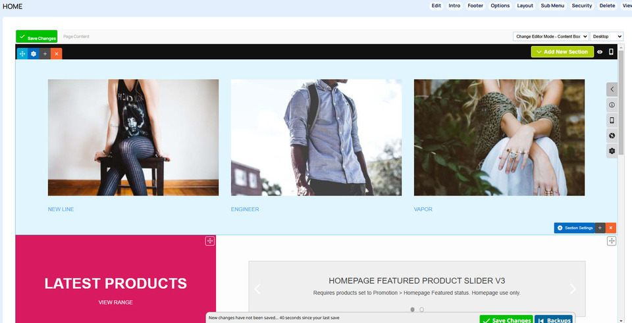This screenshot has height=323, width=632.
Task: Select the first slider pagination dot
Action: [x=413, y=309]
